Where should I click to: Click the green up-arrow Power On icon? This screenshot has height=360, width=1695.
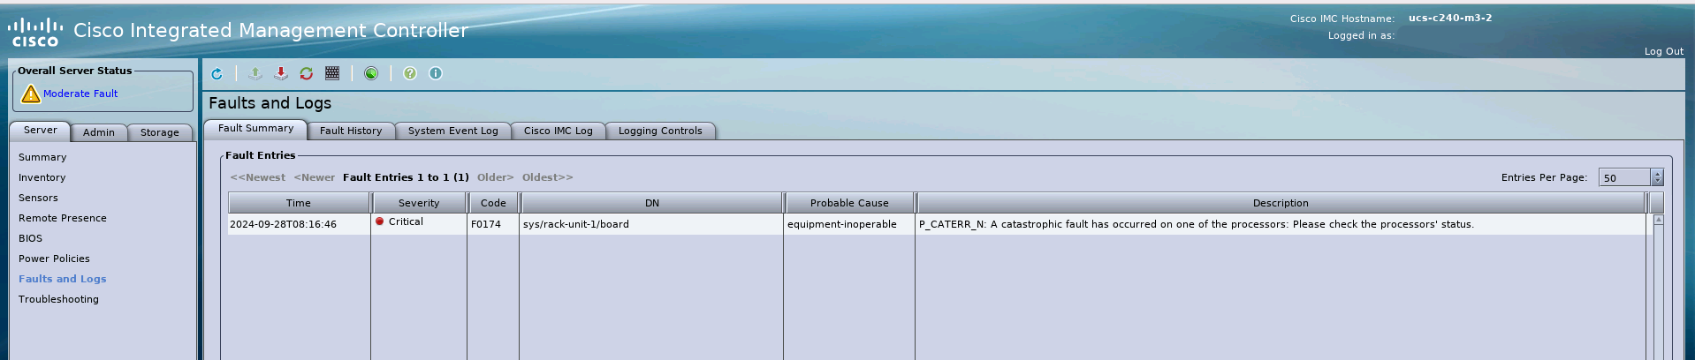pyautogui.click(x=255, y=74)
